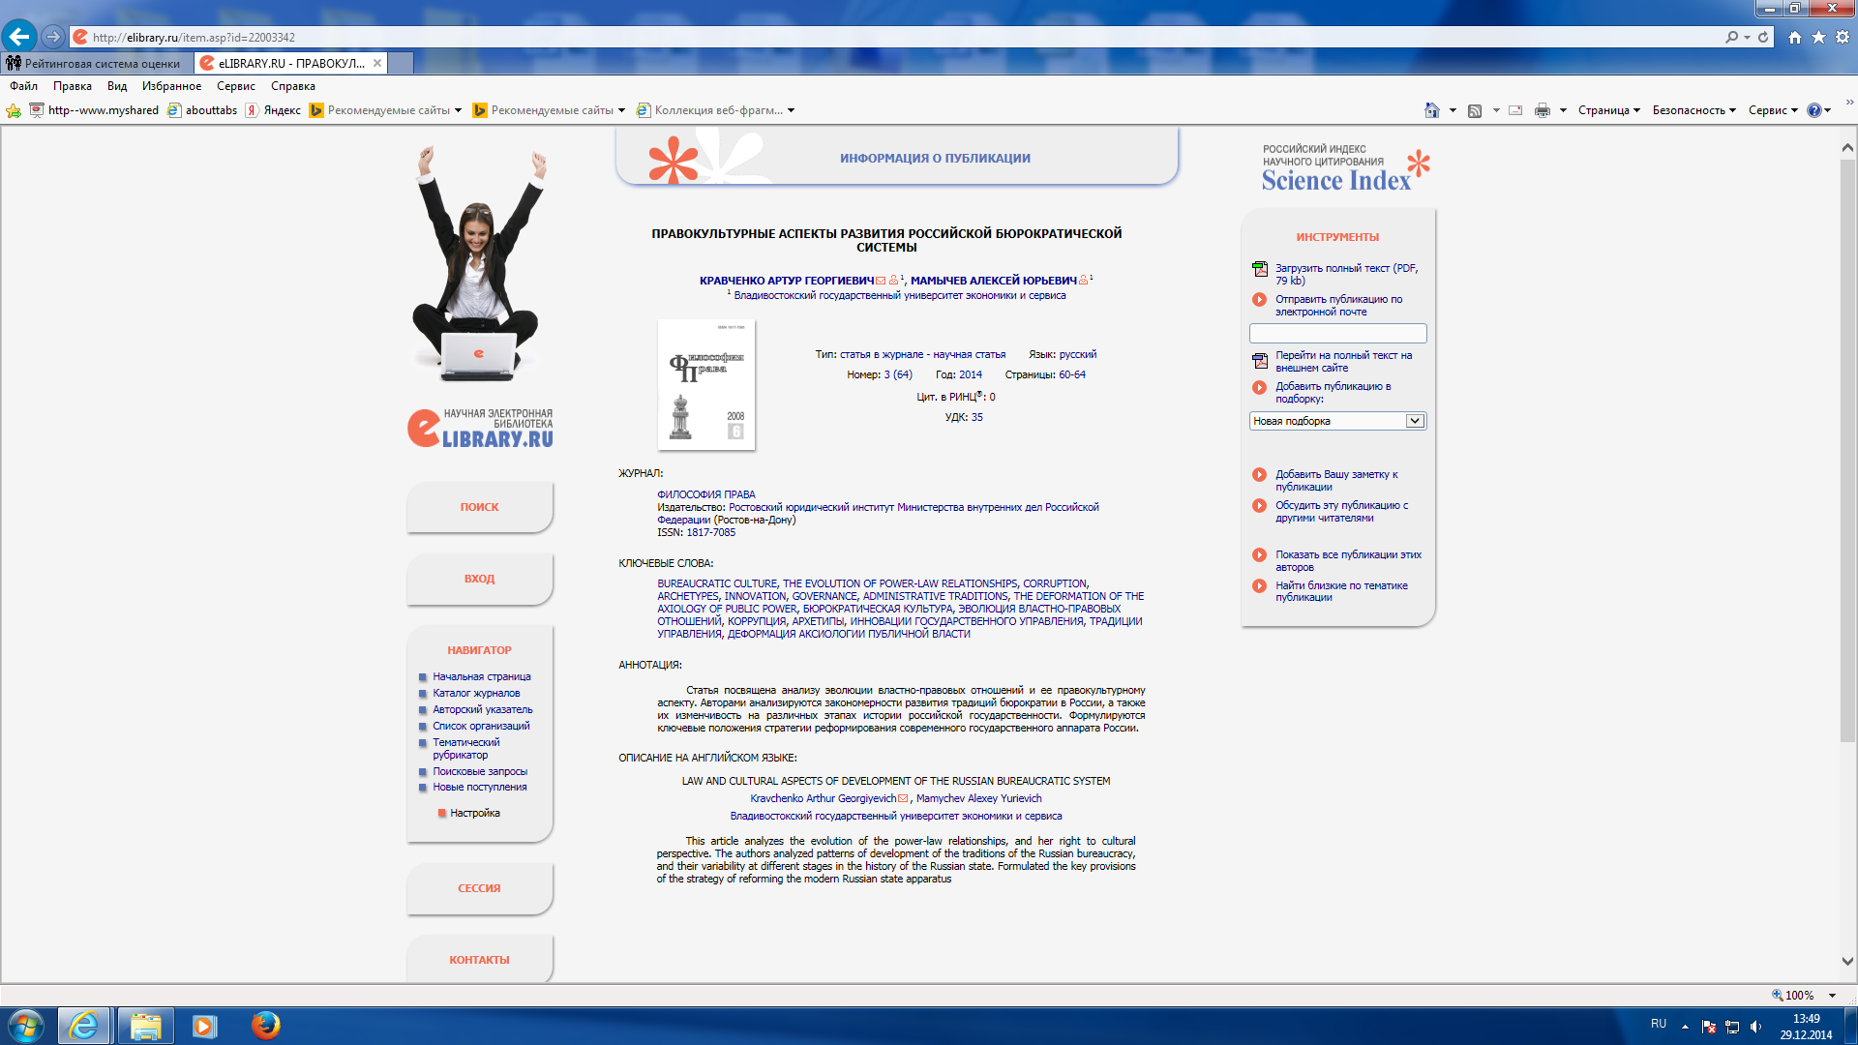1858x1045 pixels.
Task: Click the PDF icon to download full text
Action: click(1259, 269)
